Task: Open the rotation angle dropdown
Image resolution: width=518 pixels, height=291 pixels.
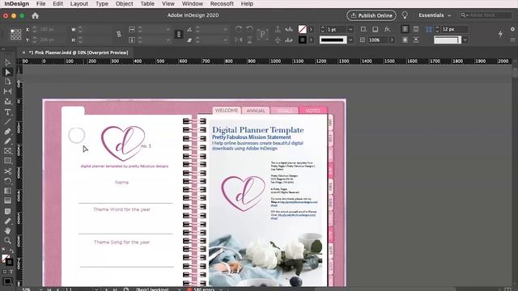Action: coord(225,29)
